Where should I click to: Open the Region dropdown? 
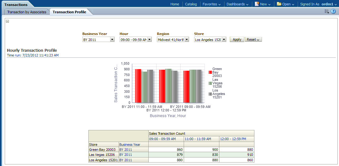187,40
